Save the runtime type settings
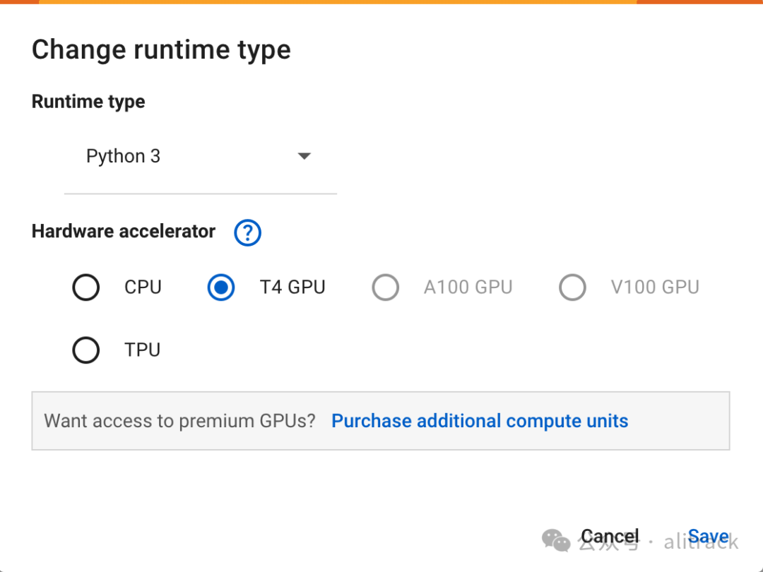 point(708,537)
